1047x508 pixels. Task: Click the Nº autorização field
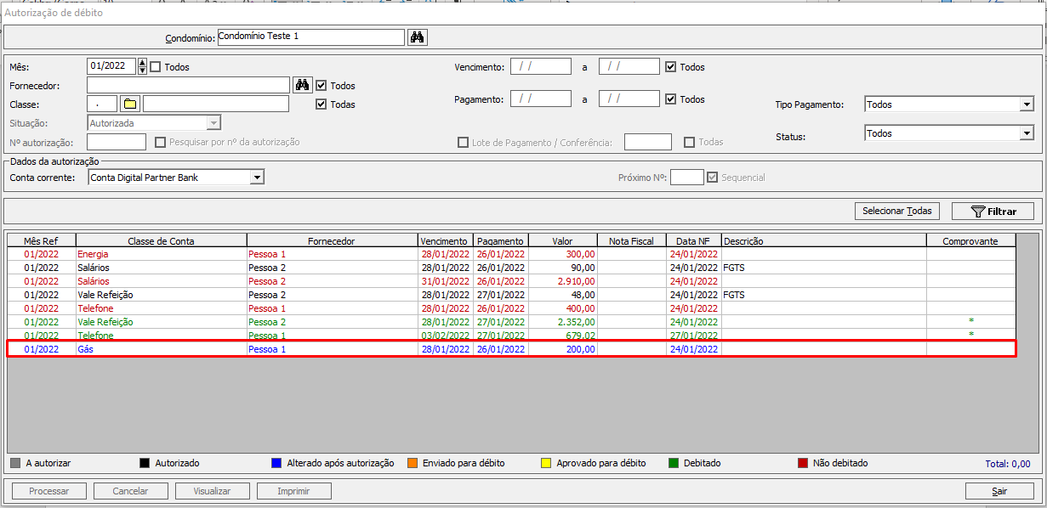pyautogui.click(x=117, y=142)
